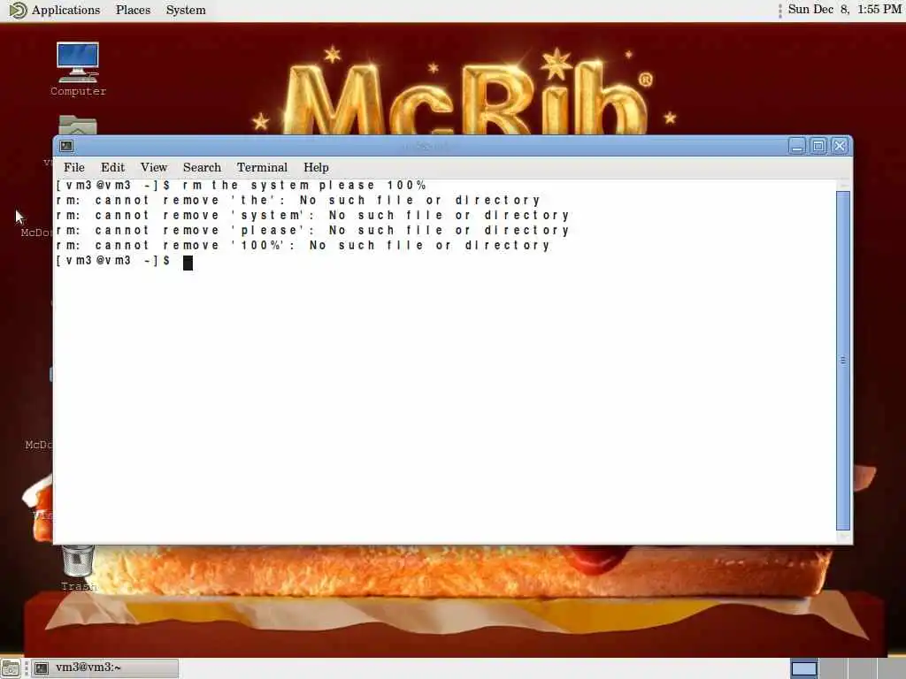Select the active workspace in workspace switcher
906x679 pixels.
point(803,668)
